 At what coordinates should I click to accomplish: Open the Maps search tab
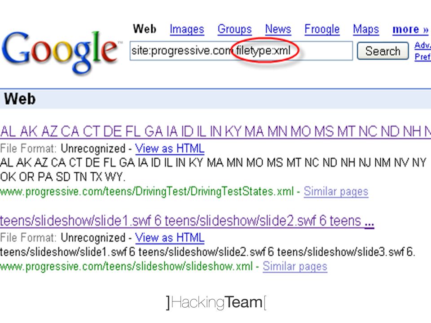[x=366, y=29]
